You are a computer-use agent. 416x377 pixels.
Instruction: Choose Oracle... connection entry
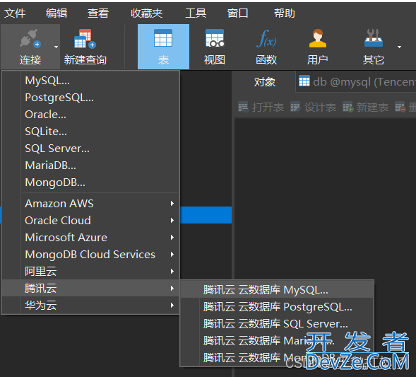[x=90, y=115]
